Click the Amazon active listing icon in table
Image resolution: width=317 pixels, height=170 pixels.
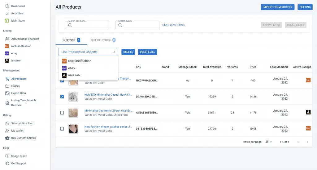[308, 112]
